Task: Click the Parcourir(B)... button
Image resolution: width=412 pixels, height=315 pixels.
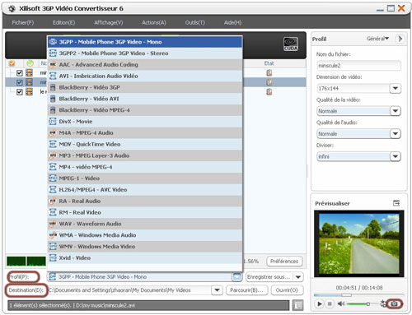Action: pos(246,290)
